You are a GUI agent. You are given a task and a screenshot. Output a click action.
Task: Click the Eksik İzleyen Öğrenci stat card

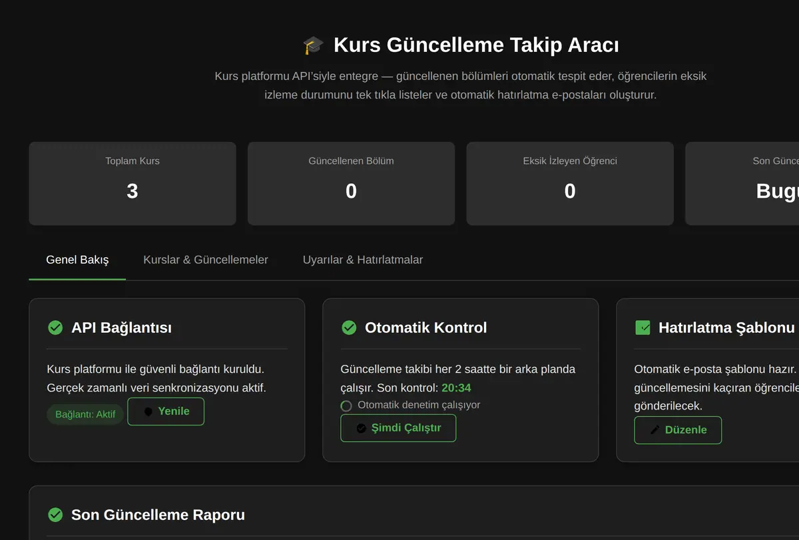point(570,183)
